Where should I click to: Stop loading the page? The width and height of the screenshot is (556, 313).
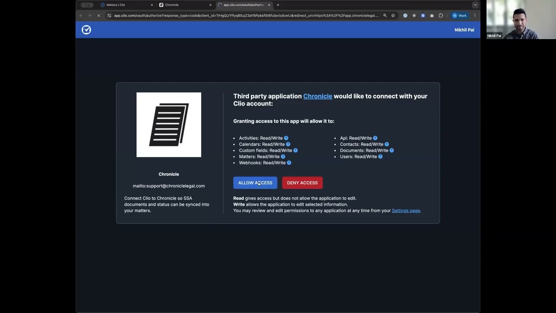point(99,16)
